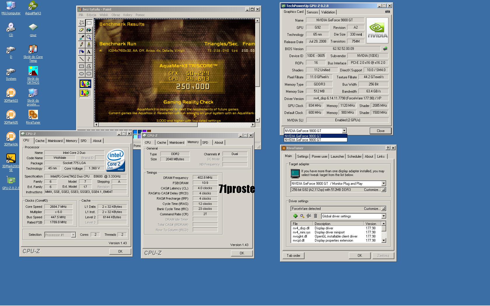
Task: Pick the Eraser tool in Paint
Action: click(x=82, y=30)
